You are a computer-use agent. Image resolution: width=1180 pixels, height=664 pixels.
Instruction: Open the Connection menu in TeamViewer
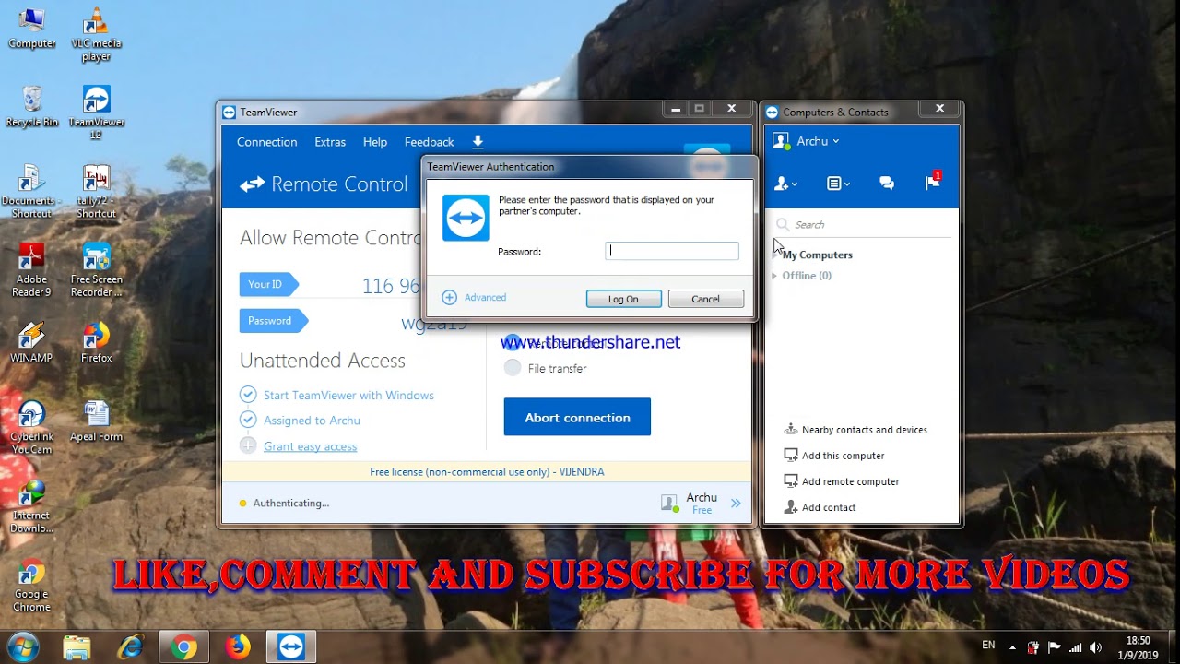pos(266,142)
